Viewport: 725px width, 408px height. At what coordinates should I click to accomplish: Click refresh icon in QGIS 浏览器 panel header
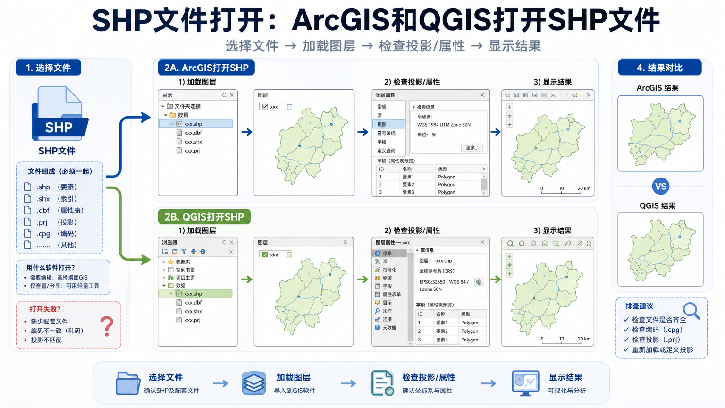224,242
